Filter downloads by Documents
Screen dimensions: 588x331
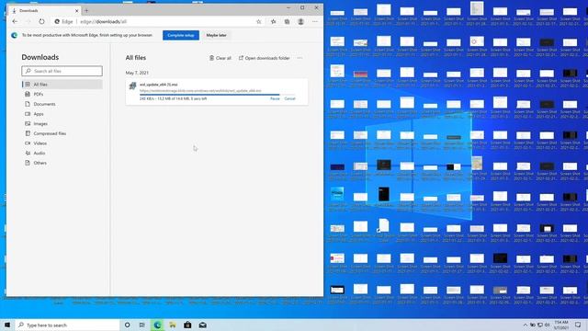62,104
